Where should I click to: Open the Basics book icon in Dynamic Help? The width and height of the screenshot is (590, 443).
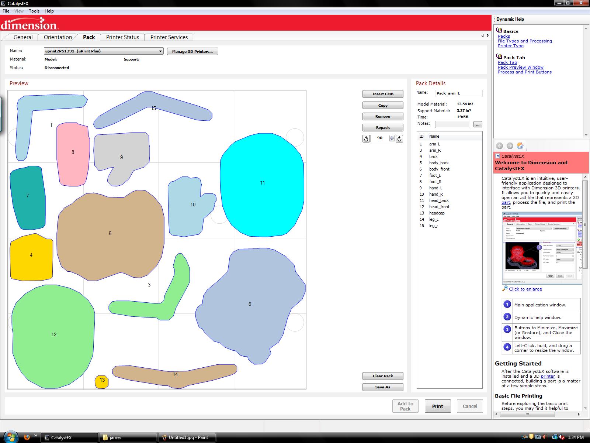tap(499, 30)
